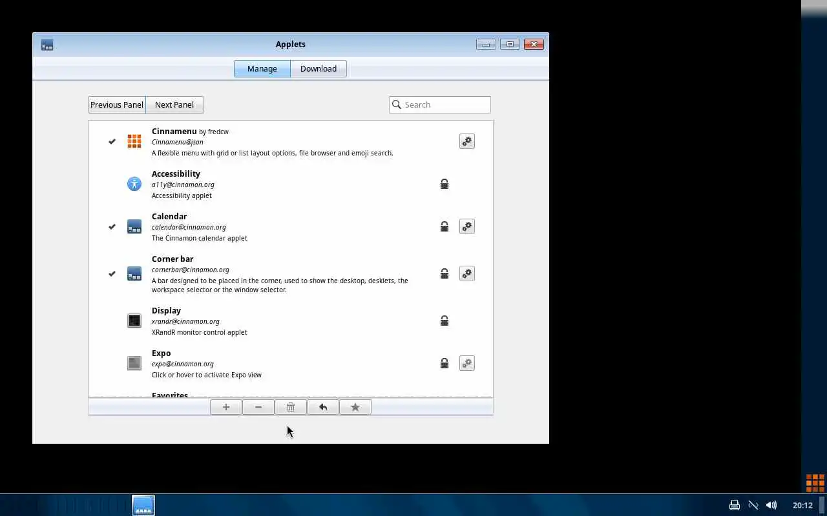Click the Cinnamenu enabled checkmark
This screenshot has height=516, width=827.
[x=112, y=141]
